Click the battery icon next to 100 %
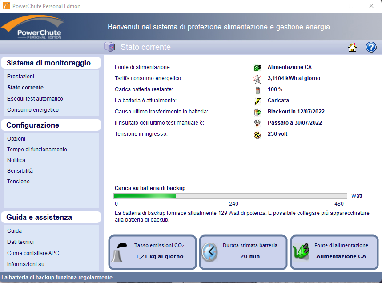 point(257,90)
